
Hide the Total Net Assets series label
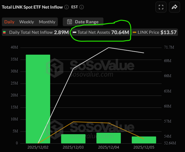[x=94, y=32]
